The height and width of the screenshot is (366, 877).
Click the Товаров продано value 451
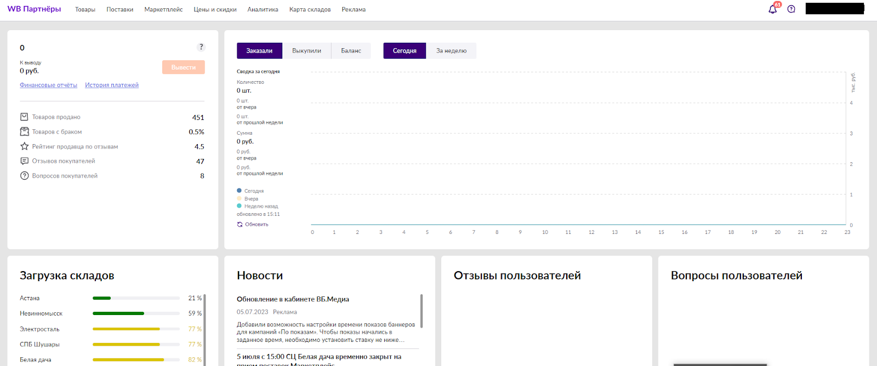(198, 117)
